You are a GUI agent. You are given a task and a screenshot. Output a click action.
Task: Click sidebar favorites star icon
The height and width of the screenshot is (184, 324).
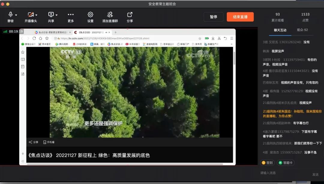click(x=23, y=52)
